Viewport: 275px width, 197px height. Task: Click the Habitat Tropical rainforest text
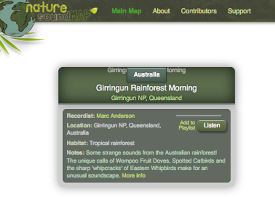click(100, 143)
